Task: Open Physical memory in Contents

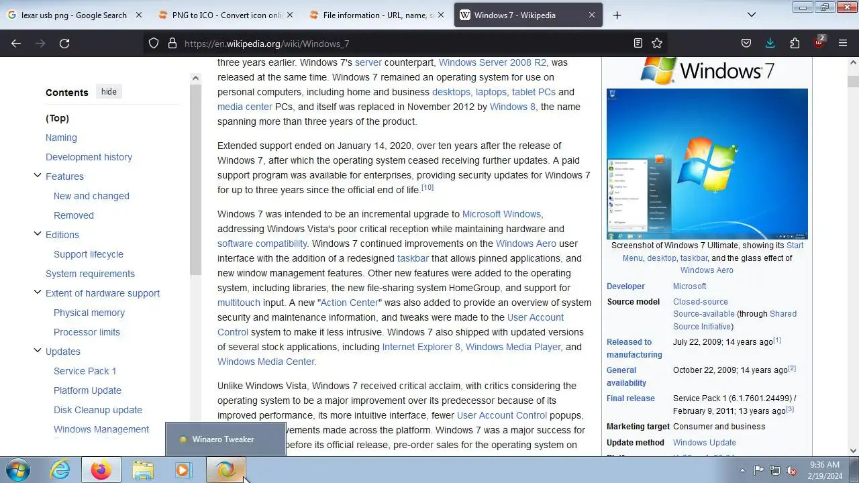Action: [89, 313]
